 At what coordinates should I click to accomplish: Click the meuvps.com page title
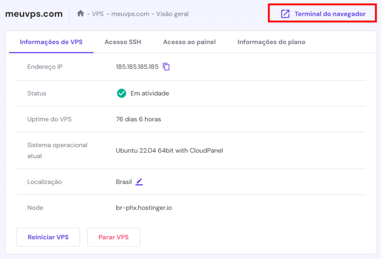(33, 13)
